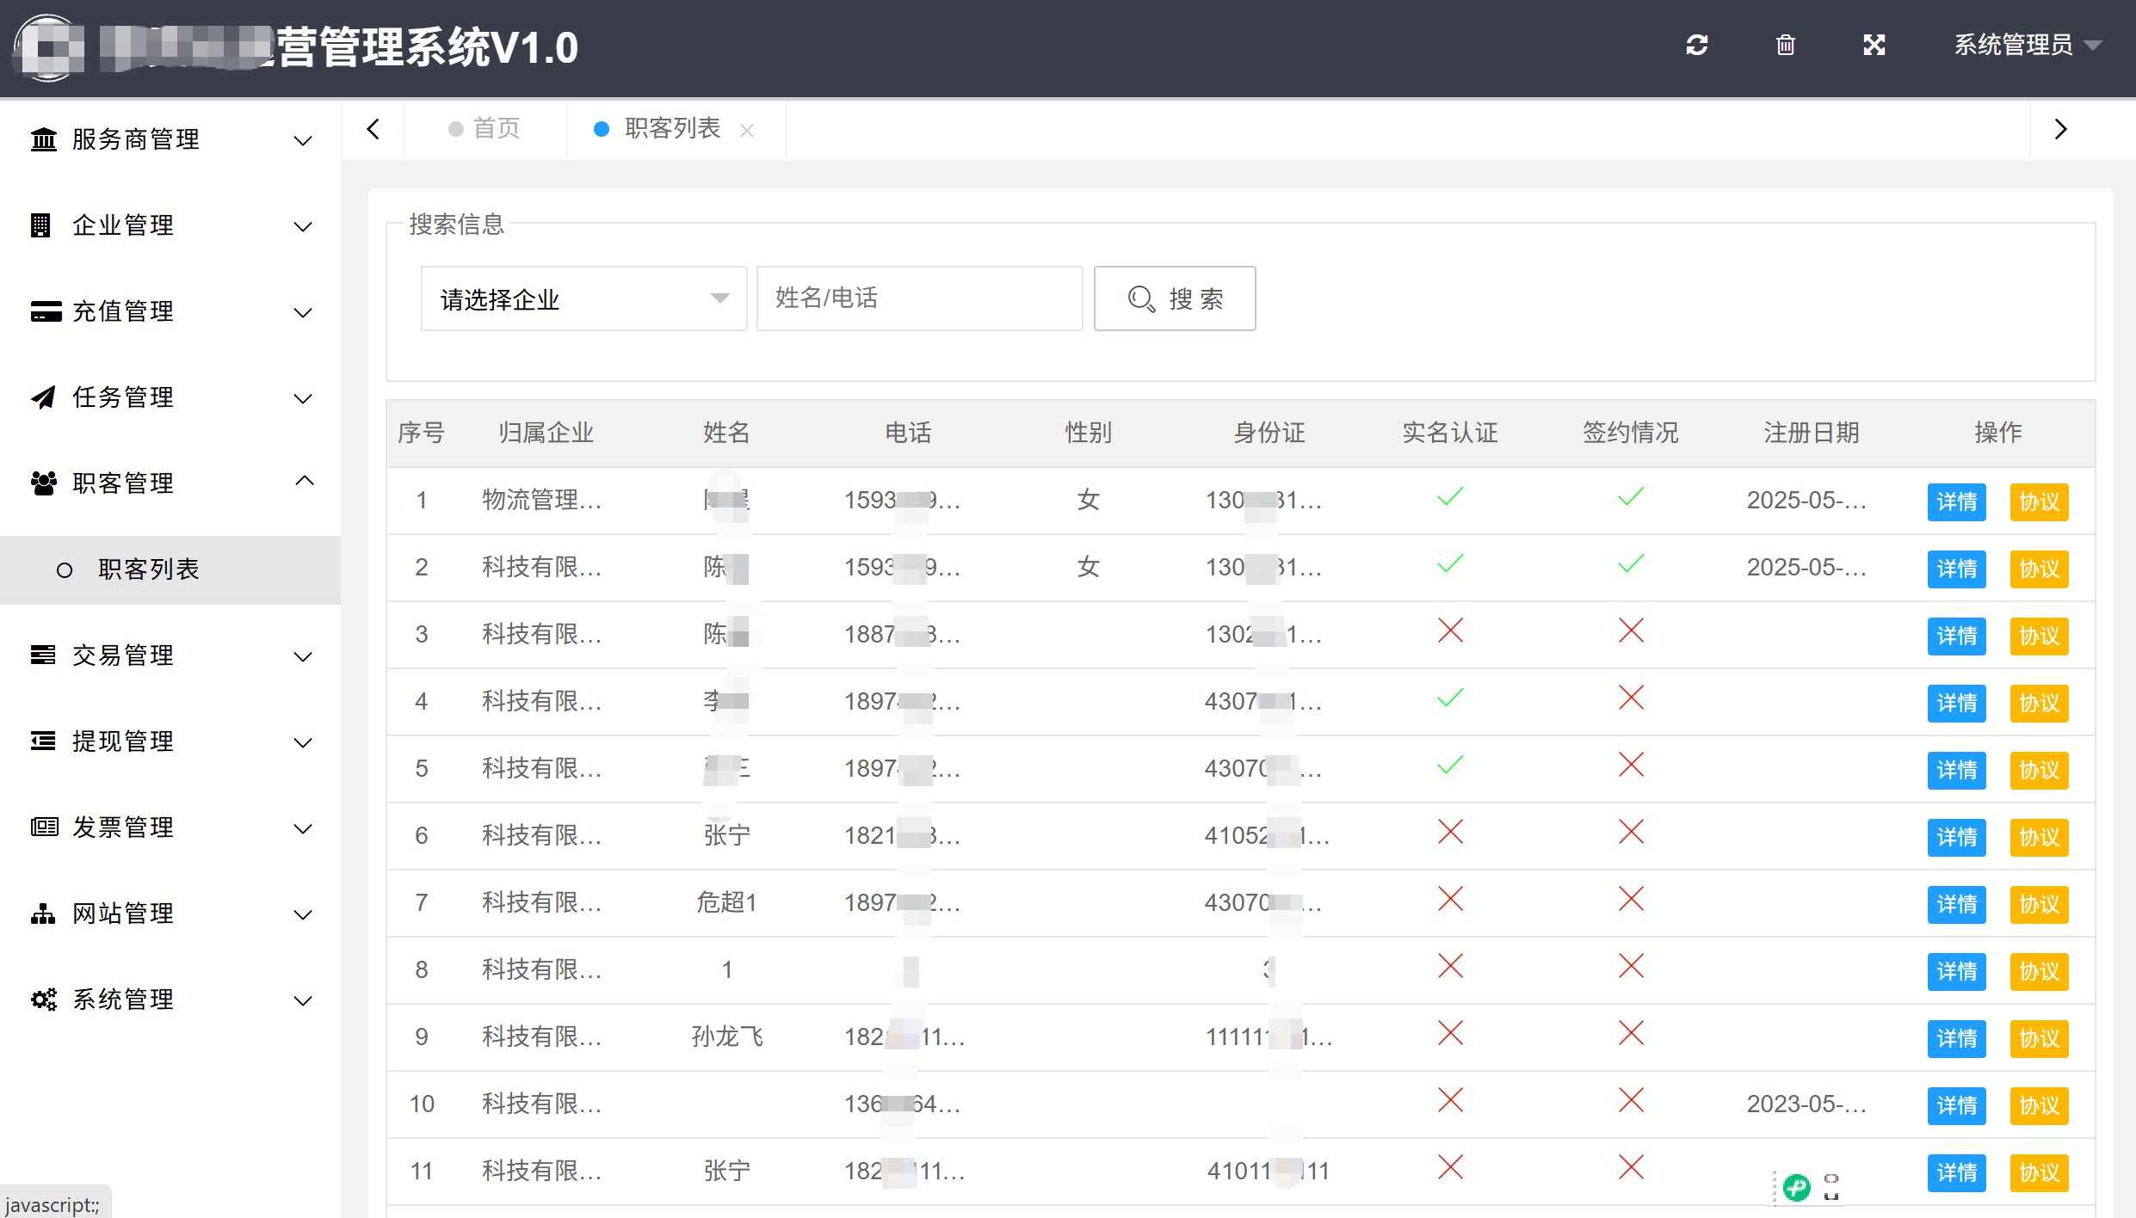Image resolution: width=2136 pixels, height=1218 pixels.
Task: Click the 网站管理 sitemap icon
Action: (43, 913)
